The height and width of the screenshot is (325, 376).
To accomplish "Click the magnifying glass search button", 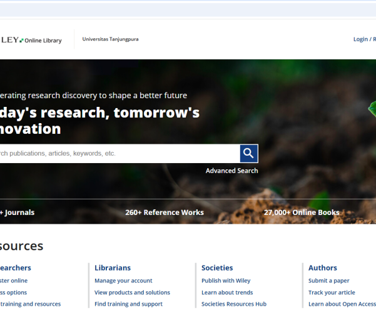I will [x=248, y=153].
